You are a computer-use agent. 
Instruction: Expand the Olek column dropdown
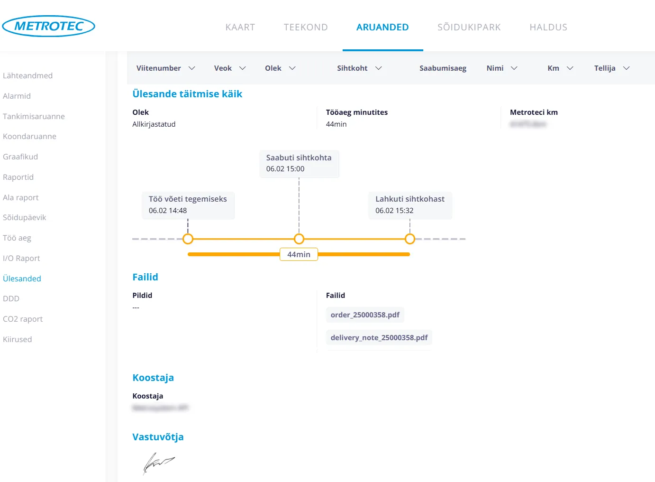click(x=292, y=68)
